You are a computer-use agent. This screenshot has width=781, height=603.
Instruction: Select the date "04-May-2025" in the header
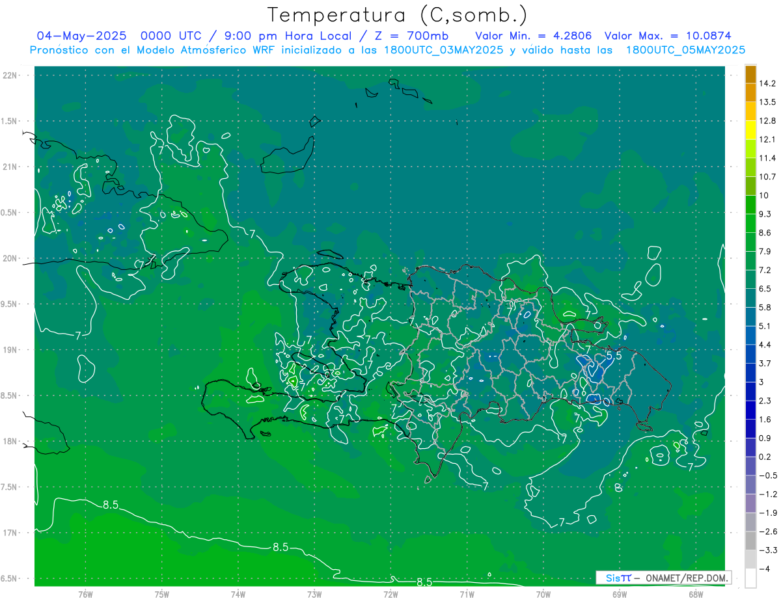coord(81,35)
